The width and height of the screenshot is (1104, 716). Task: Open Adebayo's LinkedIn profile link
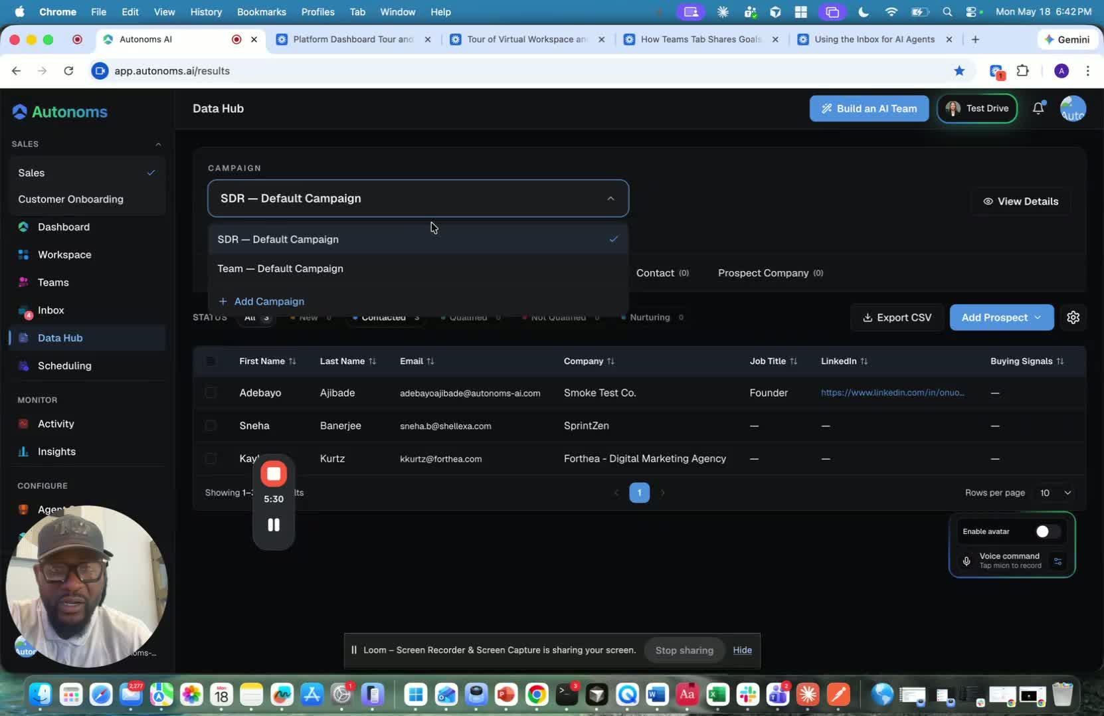point(893,393)
